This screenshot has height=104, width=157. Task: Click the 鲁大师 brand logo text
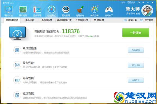(133, 9)
